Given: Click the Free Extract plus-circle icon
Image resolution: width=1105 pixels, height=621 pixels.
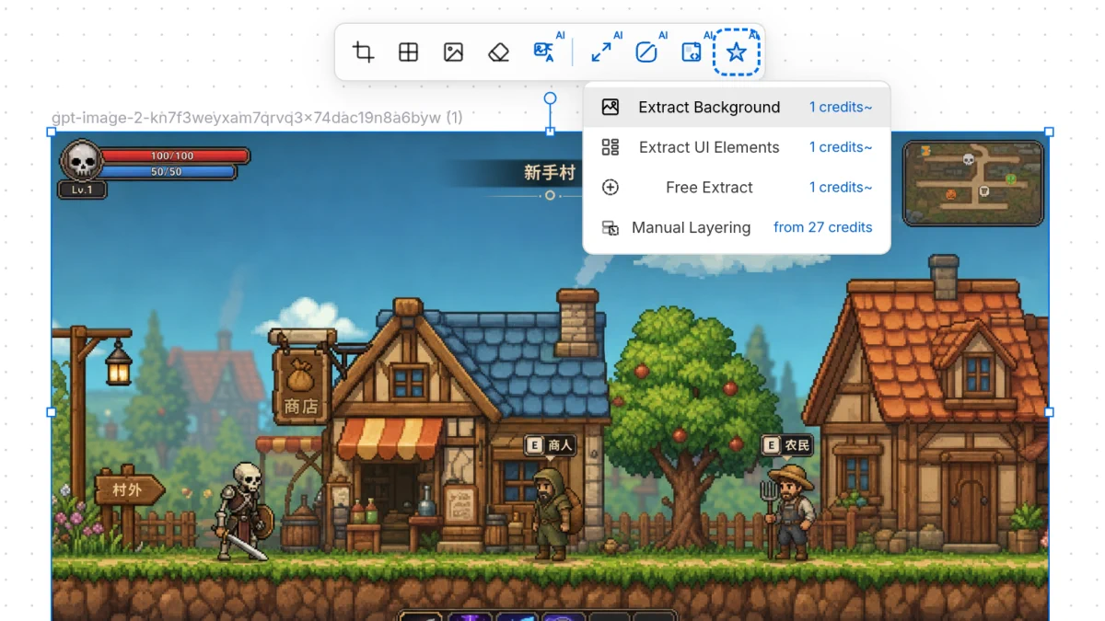Looking at the screenshot, I should [611, 188].
